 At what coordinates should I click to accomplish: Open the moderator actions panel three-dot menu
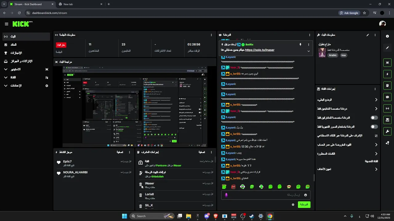click(211, 152)
